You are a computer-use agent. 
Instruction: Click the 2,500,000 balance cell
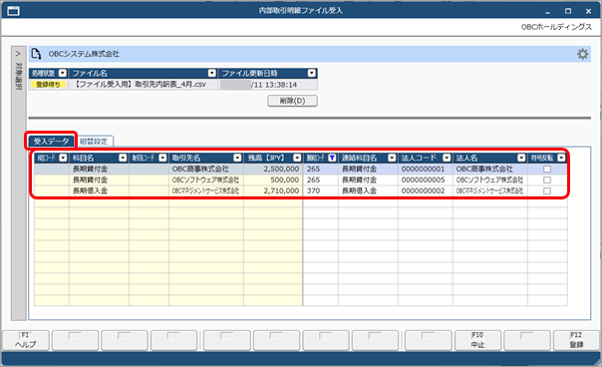(273, 170)
